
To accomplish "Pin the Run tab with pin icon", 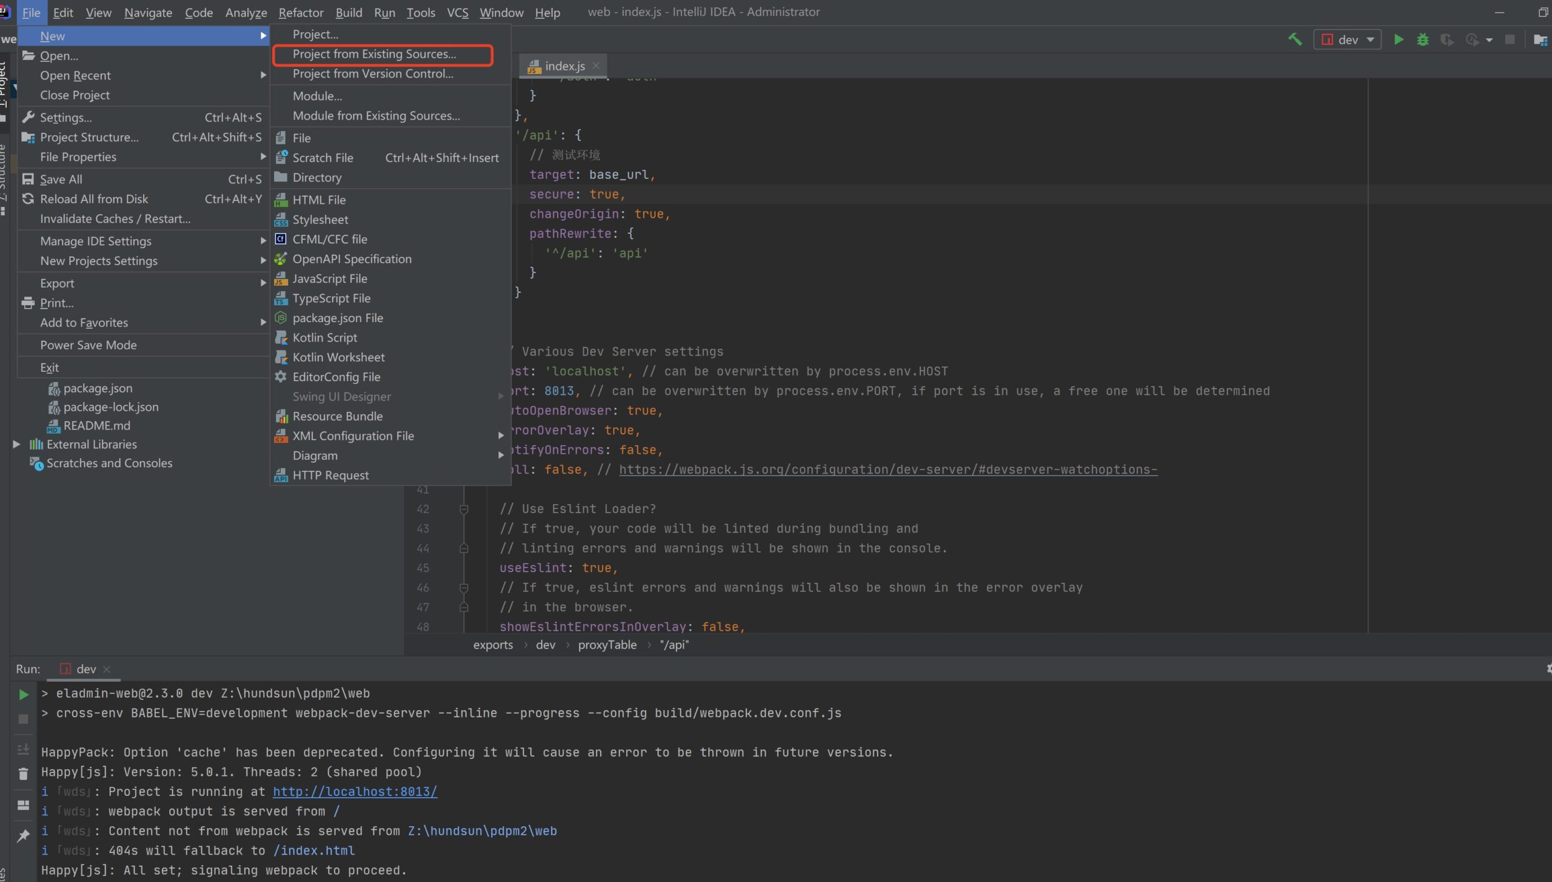I will 23,835.
